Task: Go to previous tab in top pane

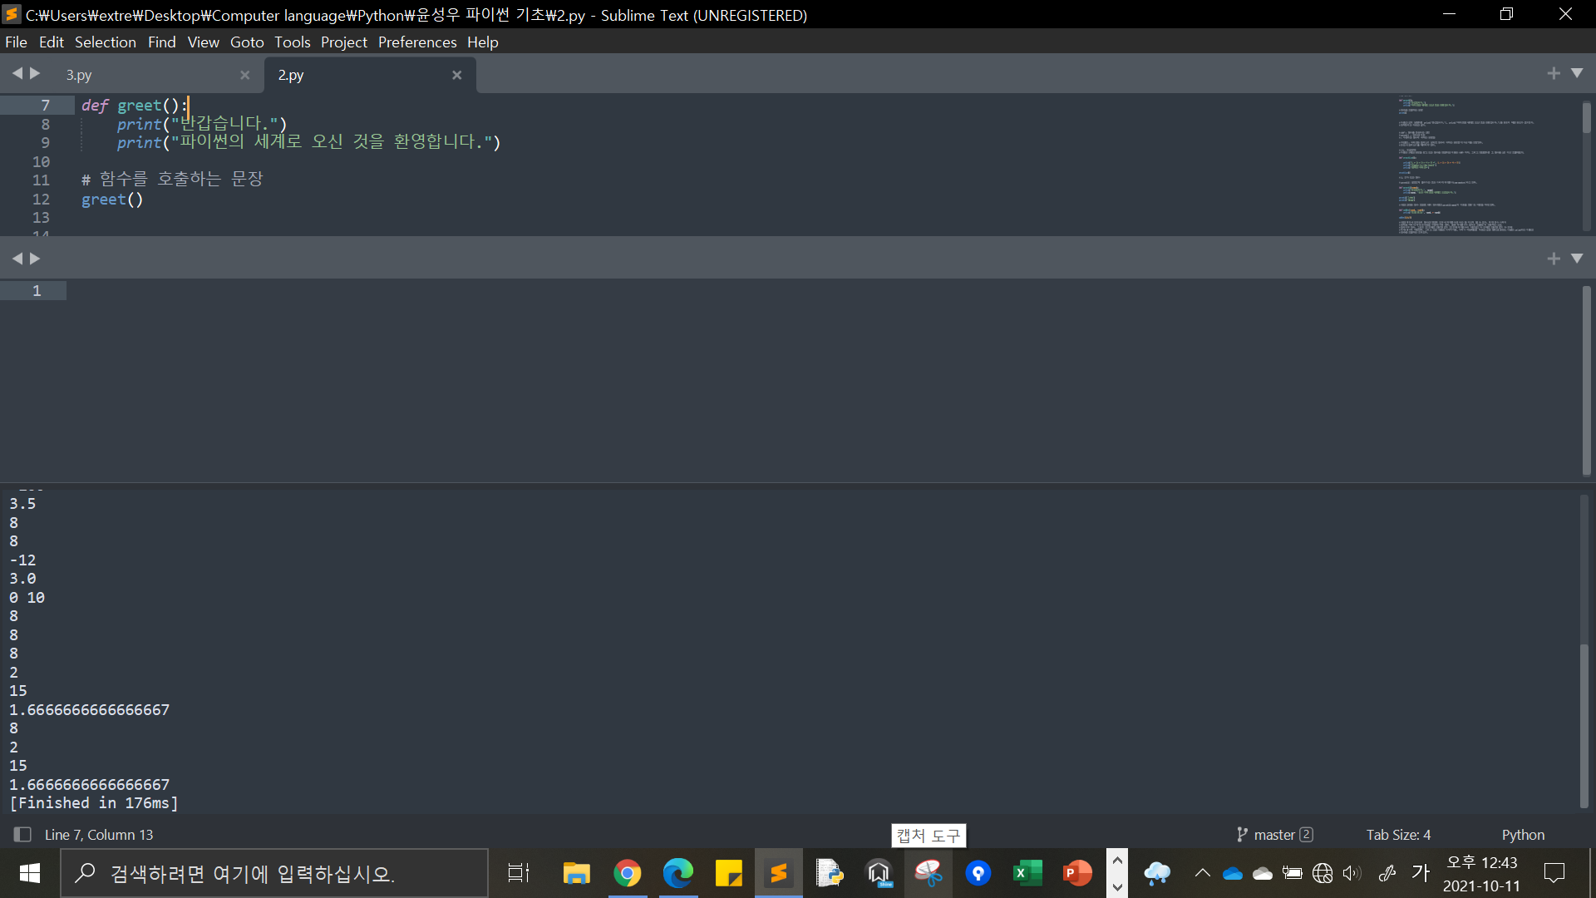Action: pyautogui.click(x=17, y=73)
